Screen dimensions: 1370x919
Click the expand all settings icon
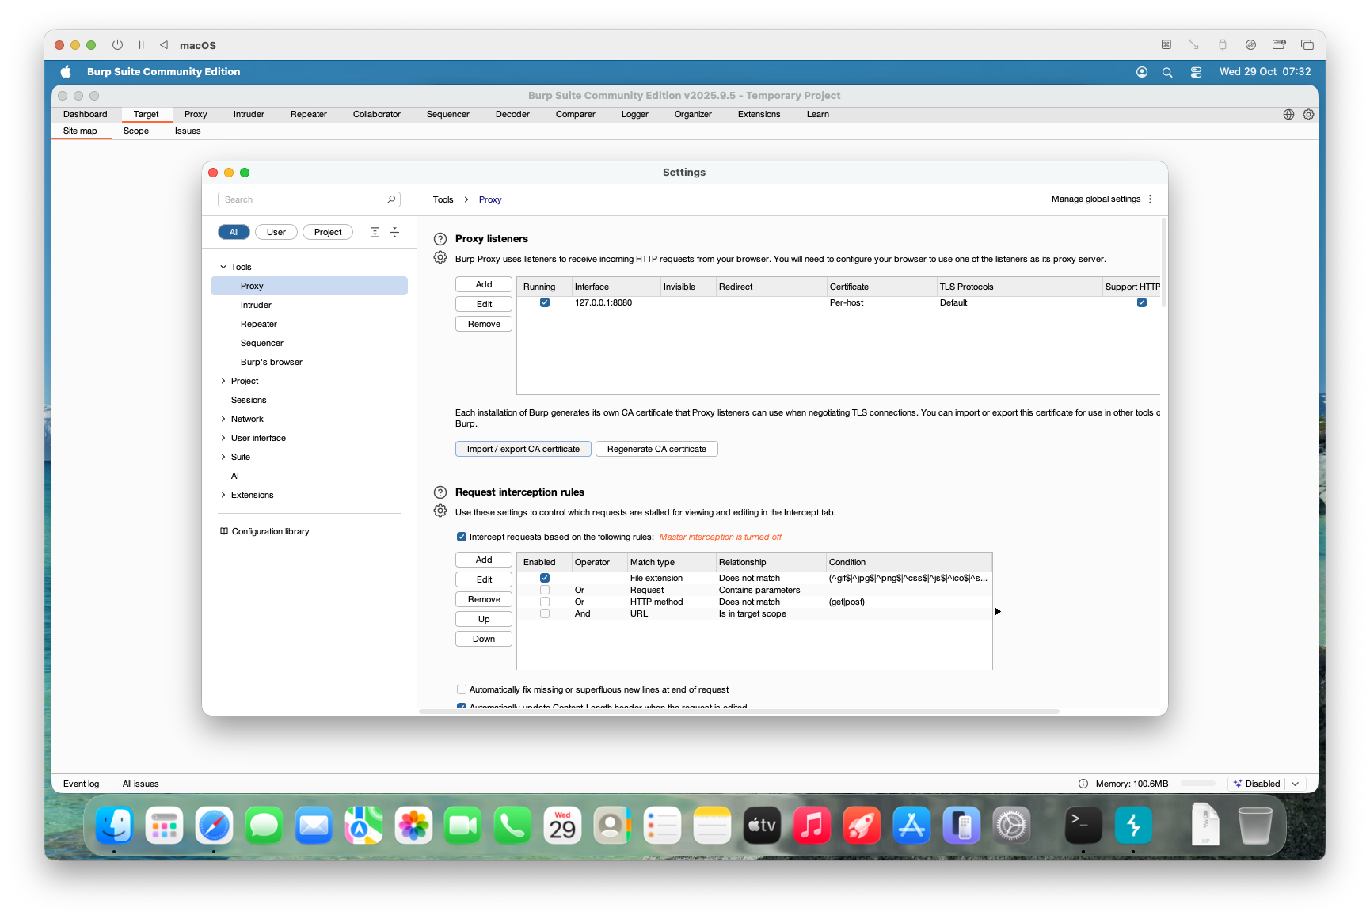[x=375, y=232]
